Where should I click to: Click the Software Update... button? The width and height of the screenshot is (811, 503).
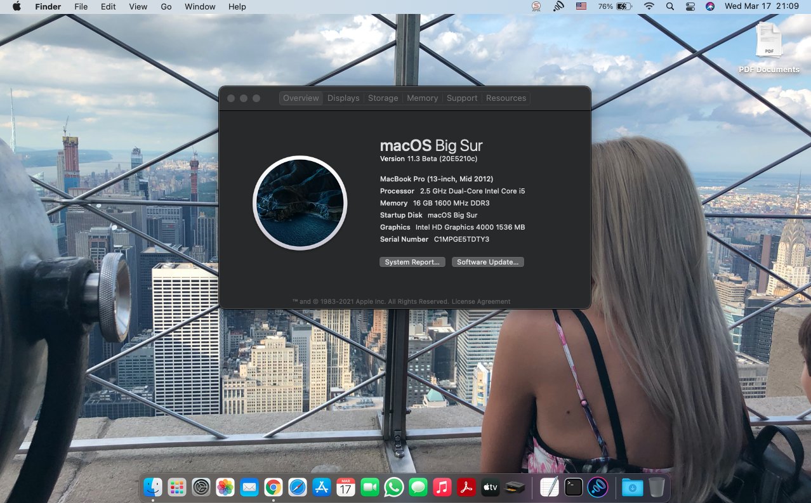pos(488,262)
